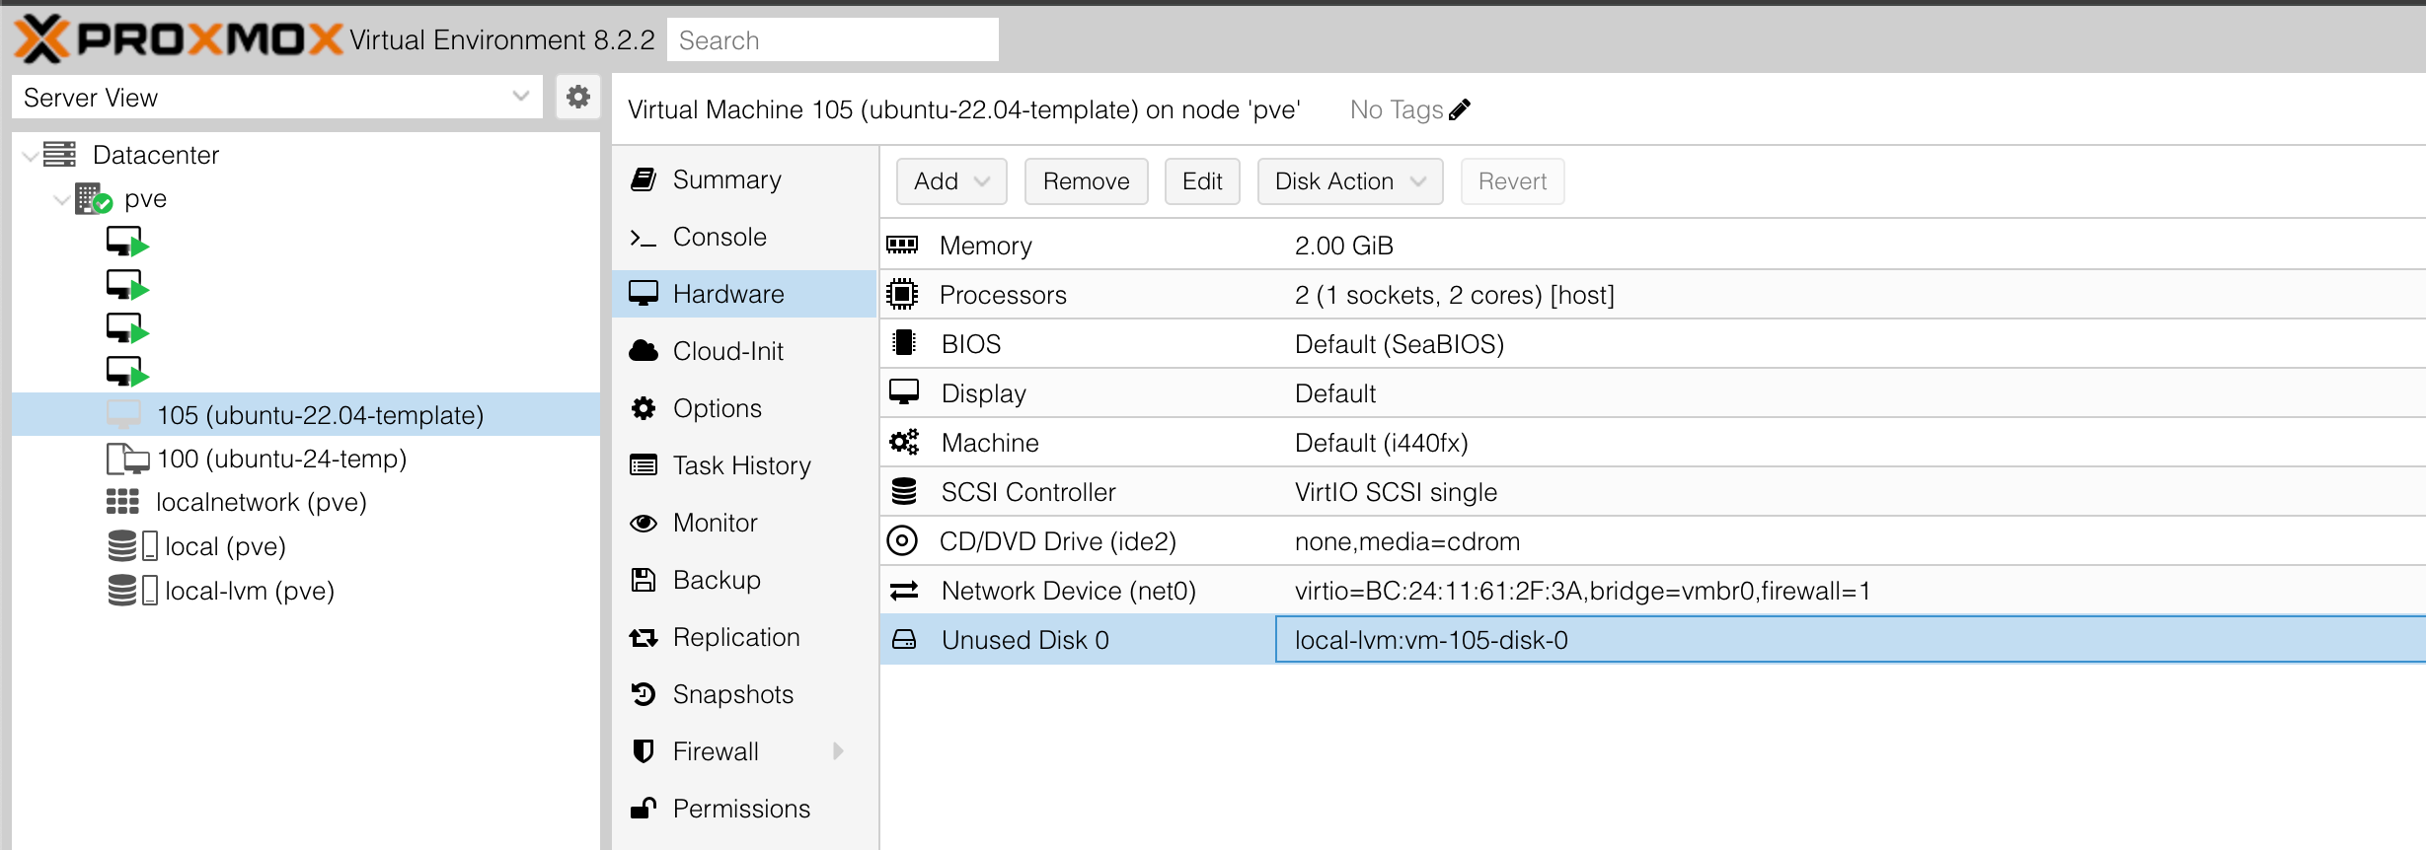Switch to the Snapshots tab

point(732,694)
